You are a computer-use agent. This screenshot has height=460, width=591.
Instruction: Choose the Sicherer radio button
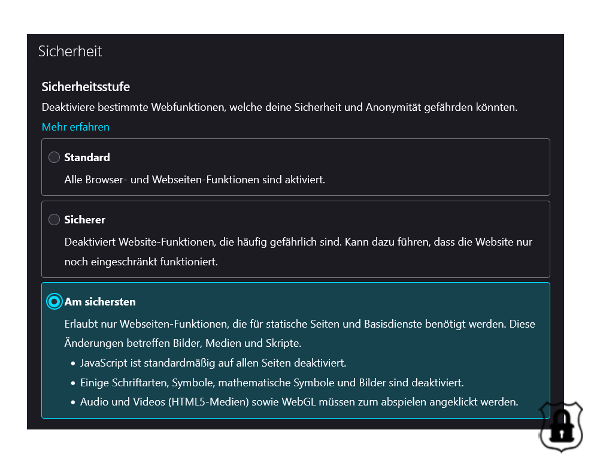[x=54, y=219]
